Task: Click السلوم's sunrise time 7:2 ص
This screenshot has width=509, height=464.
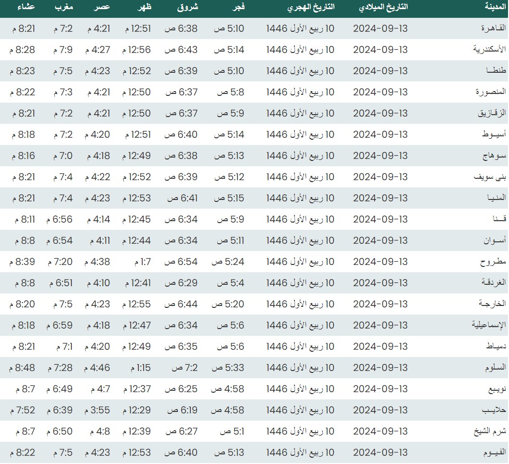Action: pos(185,368)
